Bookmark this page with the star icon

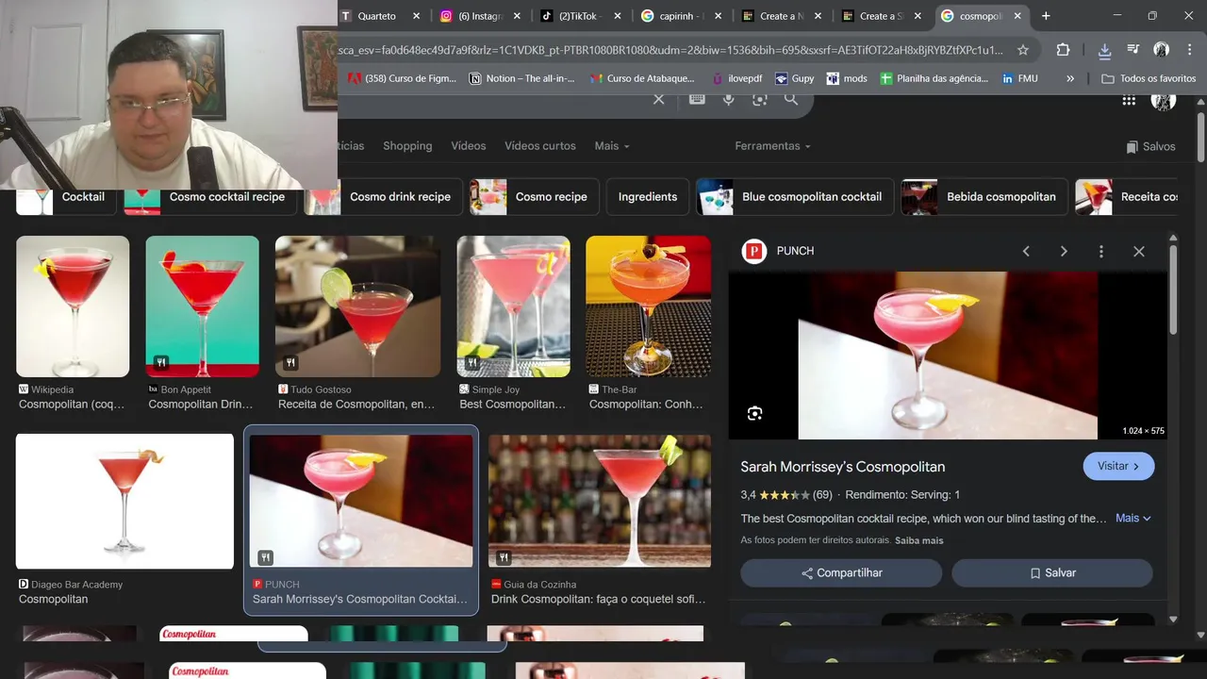1023,50
